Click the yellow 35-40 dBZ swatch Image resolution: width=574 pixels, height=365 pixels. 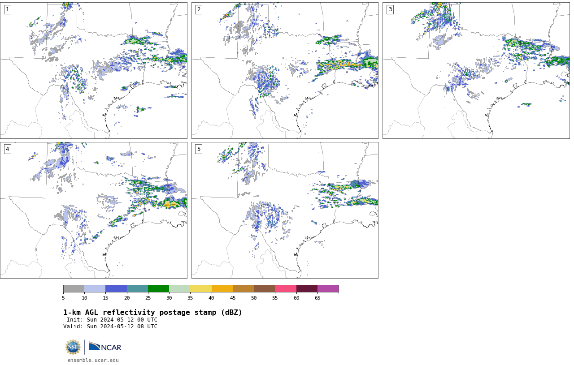pos(201,289)
